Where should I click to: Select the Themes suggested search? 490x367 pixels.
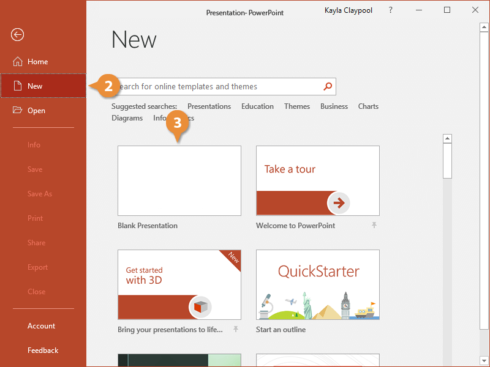coord(297,106)
